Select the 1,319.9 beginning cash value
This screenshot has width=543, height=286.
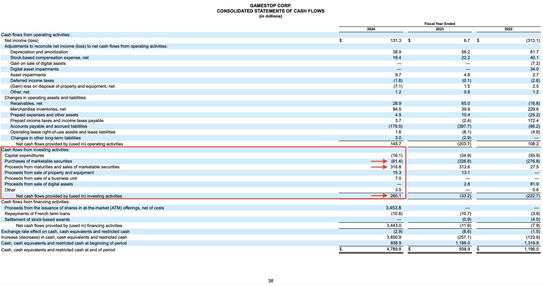point(531,242)
